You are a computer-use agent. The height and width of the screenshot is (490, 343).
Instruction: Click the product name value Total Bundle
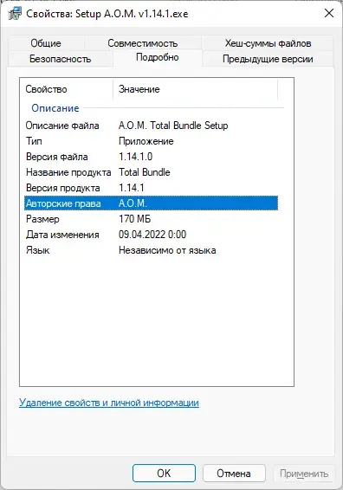(x=145, y=172)
